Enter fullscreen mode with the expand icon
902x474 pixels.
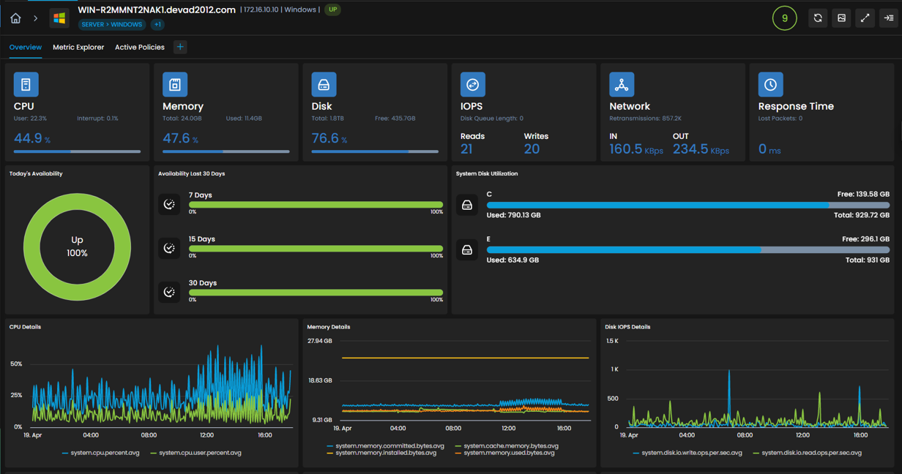[x=865, y=18]
